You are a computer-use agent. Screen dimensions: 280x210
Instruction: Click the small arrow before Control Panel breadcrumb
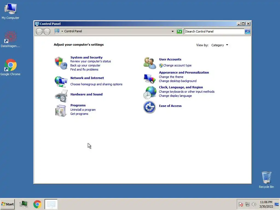[62, 31]
